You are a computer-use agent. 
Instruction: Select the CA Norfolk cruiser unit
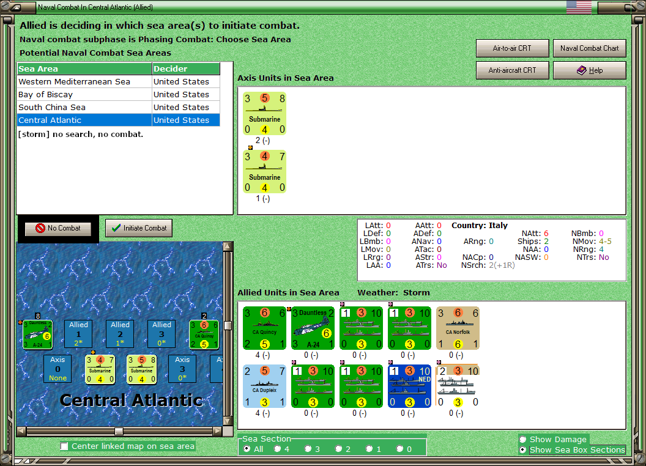[x=458, y=328]
